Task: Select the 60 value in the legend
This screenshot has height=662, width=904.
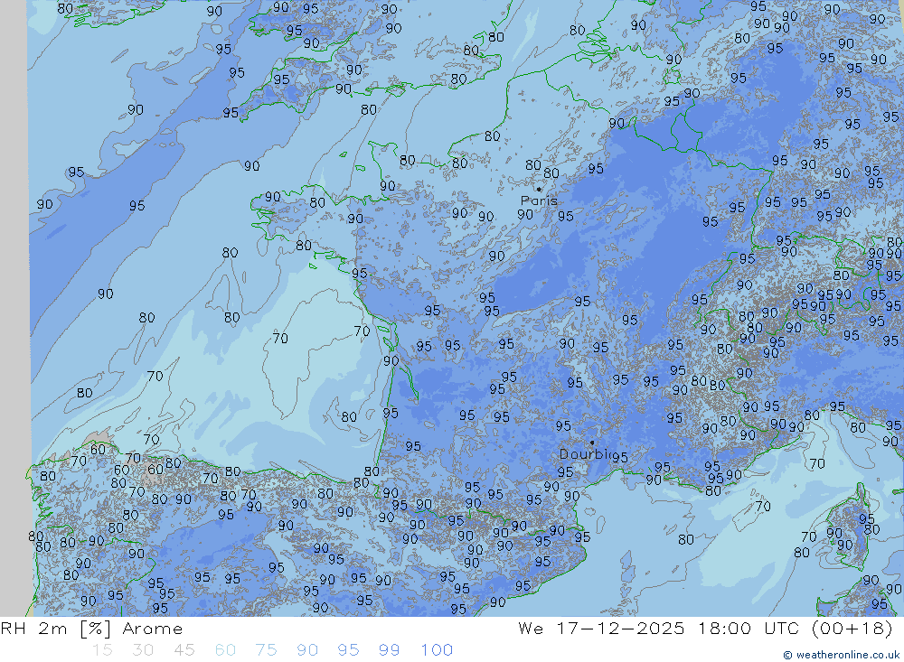Action: pos(225,650)
